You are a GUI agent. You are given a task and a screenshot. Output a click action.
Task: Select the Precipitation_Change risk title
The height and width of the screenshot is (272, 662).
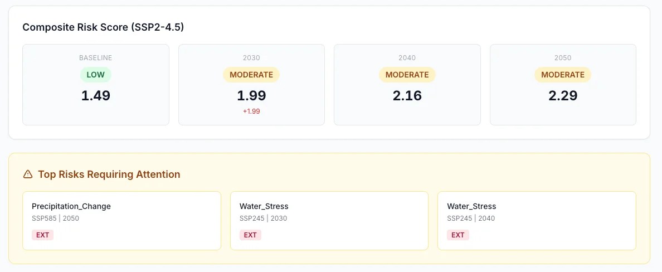pyautogui.click(x=71, y=206)
